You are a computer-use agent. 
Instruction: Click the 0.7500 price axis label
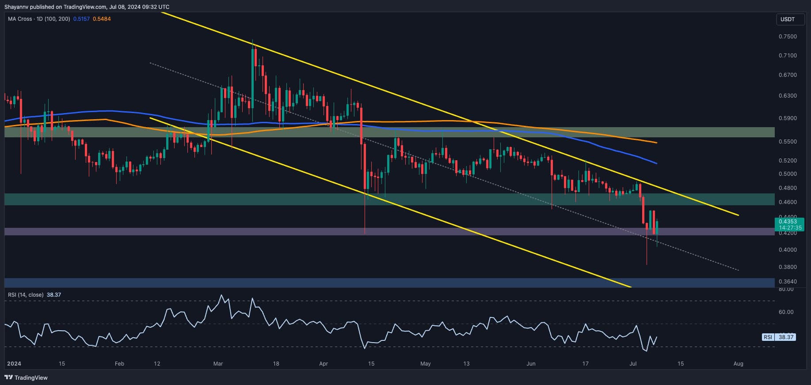[788, 36]
